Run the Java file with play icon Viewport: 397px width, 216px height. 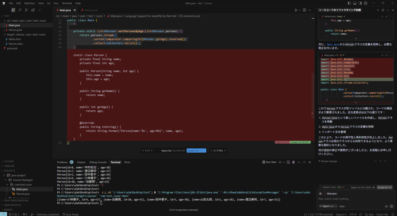coord(296,10)
